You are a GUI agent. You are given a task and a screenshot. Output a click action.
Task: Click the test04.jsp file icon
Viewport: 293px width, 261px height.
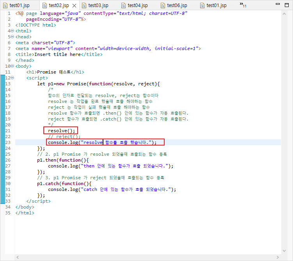(x=124, y=5)
